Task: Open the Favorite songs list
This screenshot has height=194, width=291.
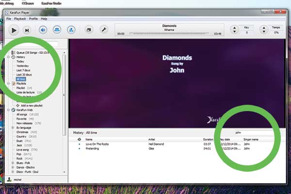Action: click(25, 119)
